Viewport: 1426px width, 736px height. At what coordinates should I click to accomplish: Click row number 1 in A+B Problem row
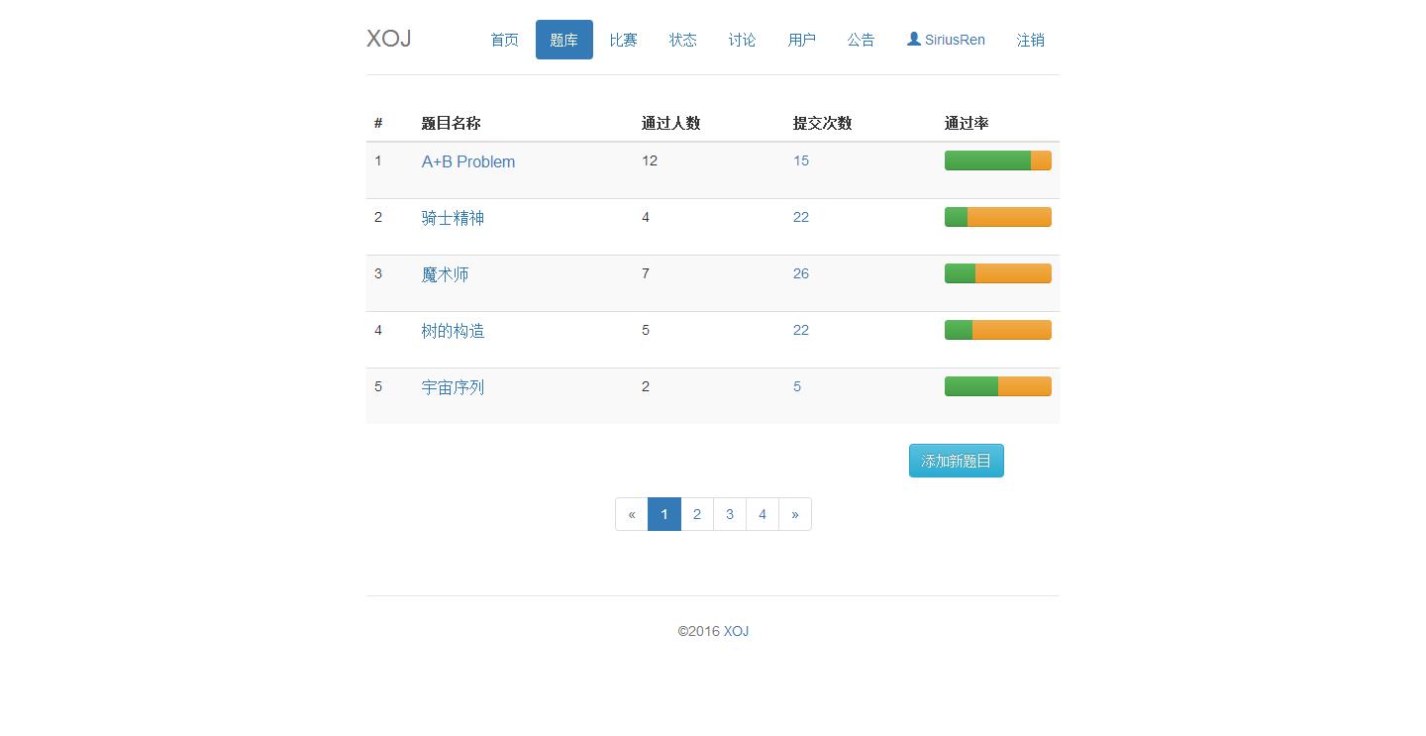coord(378,160)
